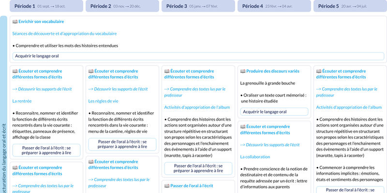387x193 pixels.
Task: Select the Période 4 column header
Action: coord(274,6)
